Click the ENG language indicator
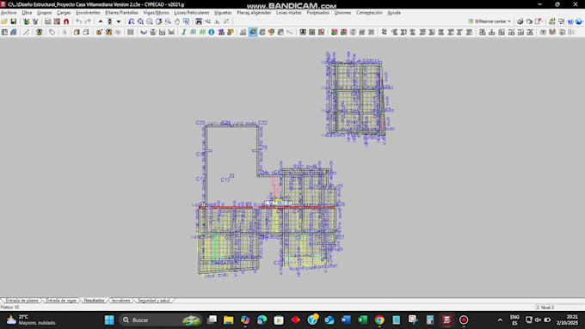This screenshot has height=329, width=585. pyautogui.click(x=514, y=320)
